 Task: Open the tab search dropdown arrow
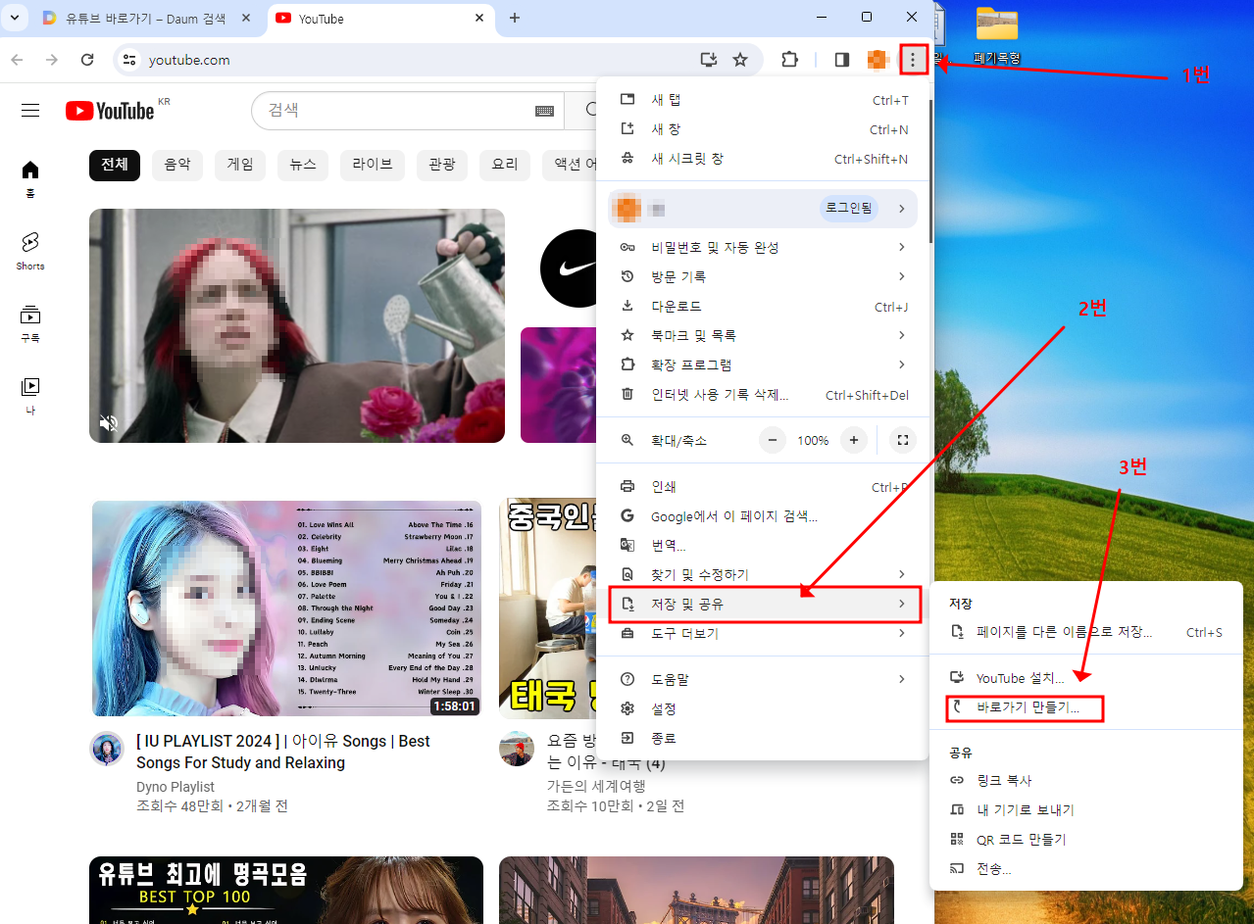pos(14,18)
